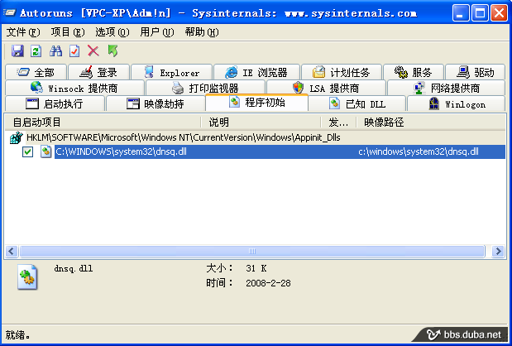
Task: Click the large dnsq.dll icon in details pane
Action: pyautogui.click(x=27, y=277)
